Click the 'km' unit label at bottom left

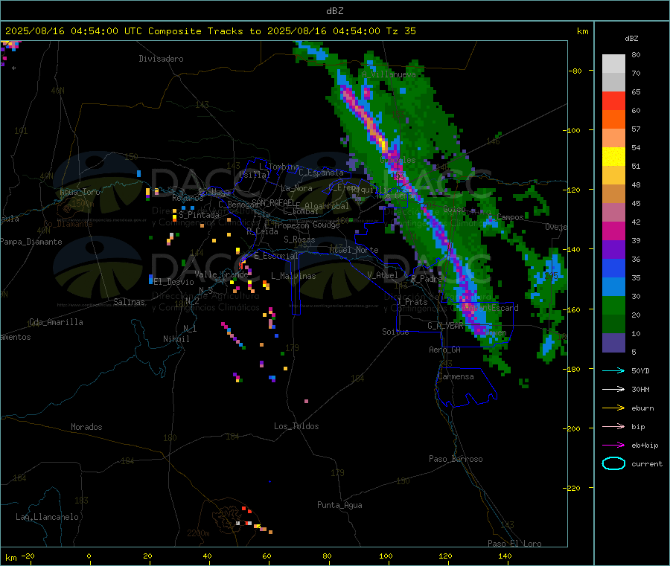(10, 558)
